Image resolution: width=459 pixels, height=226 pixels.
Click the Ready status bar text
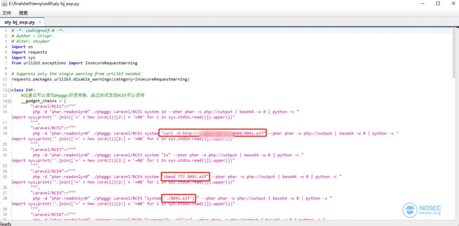6,224
